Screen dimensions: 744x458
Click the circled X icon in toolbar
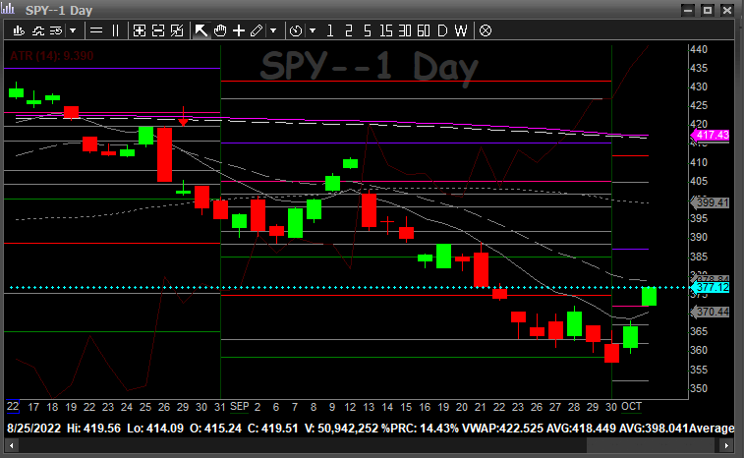click(x=485, y=30)
